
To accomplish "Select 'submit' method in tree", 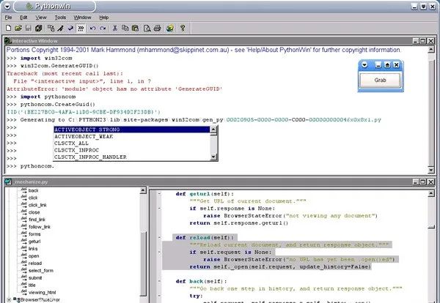I will click(35, 278).
